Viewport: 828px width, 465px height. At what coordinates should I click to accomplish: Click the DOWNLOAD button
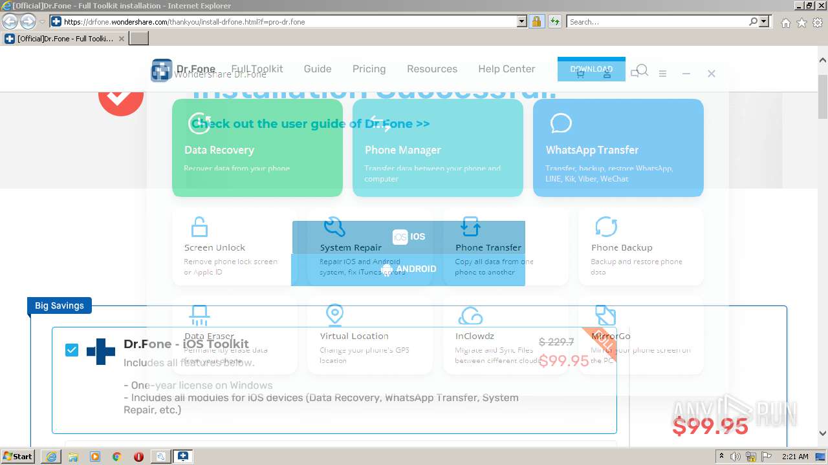coord(591,69)
